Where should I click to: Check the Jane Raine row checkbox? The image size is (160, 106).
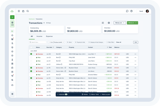(x=31, y=61)
